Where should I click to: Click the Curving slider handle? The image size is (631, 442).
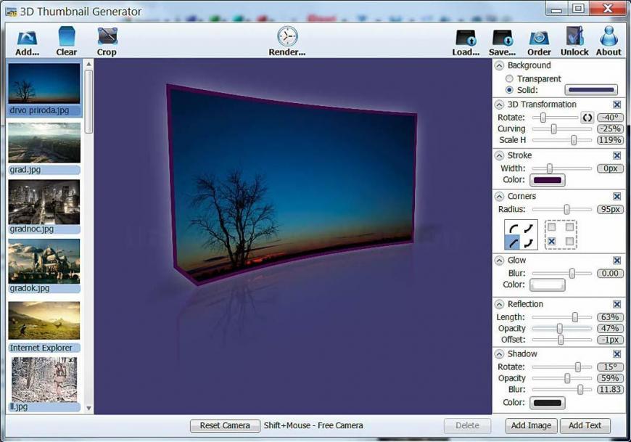pyautogui.click(x=553, y=128)
